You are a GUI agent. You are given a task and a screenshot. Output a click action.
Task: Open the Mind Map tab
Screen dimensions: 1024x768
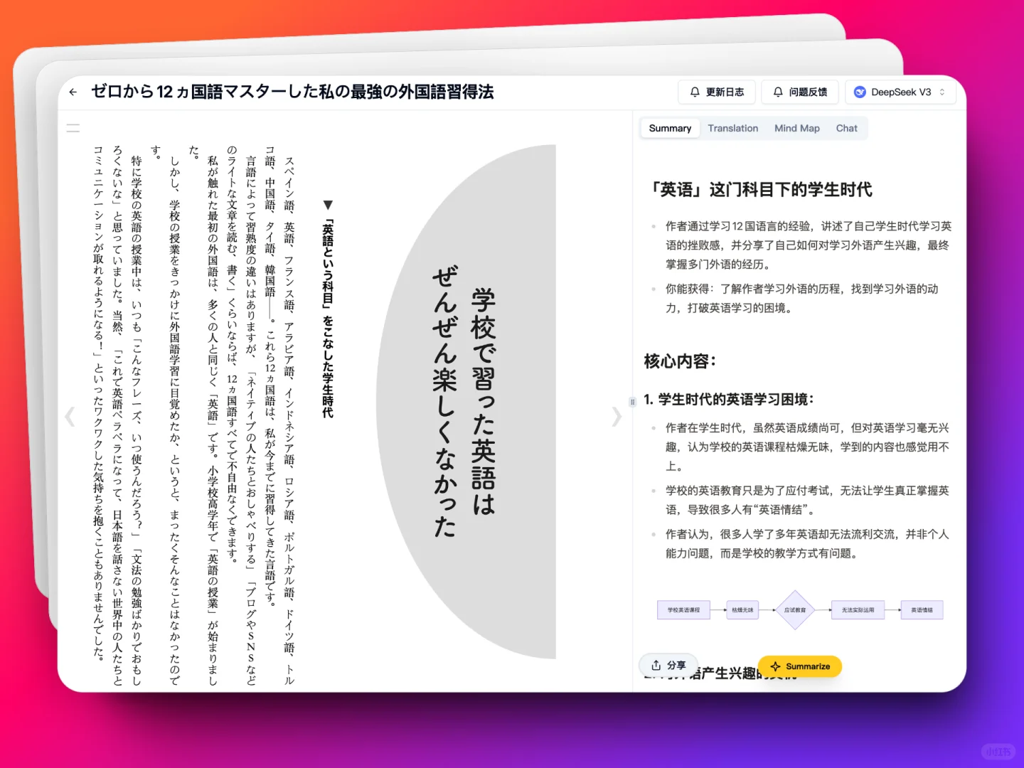(797, 128)
